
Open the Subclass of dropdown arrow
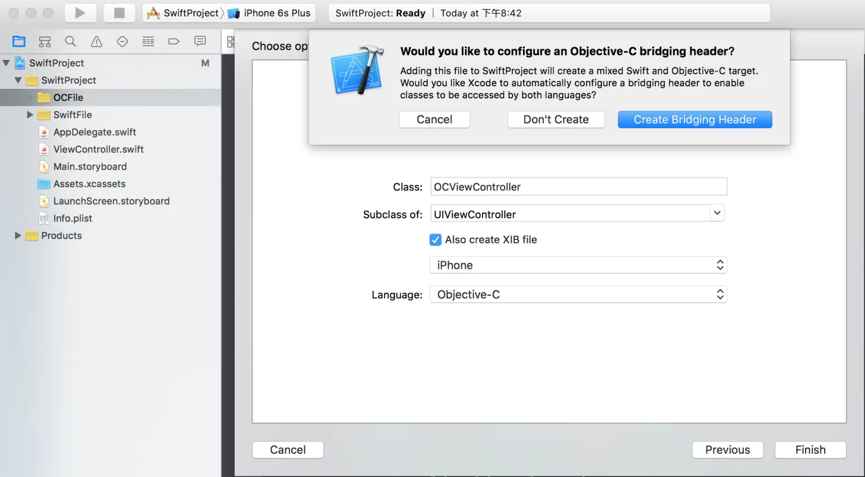(717, 213)
